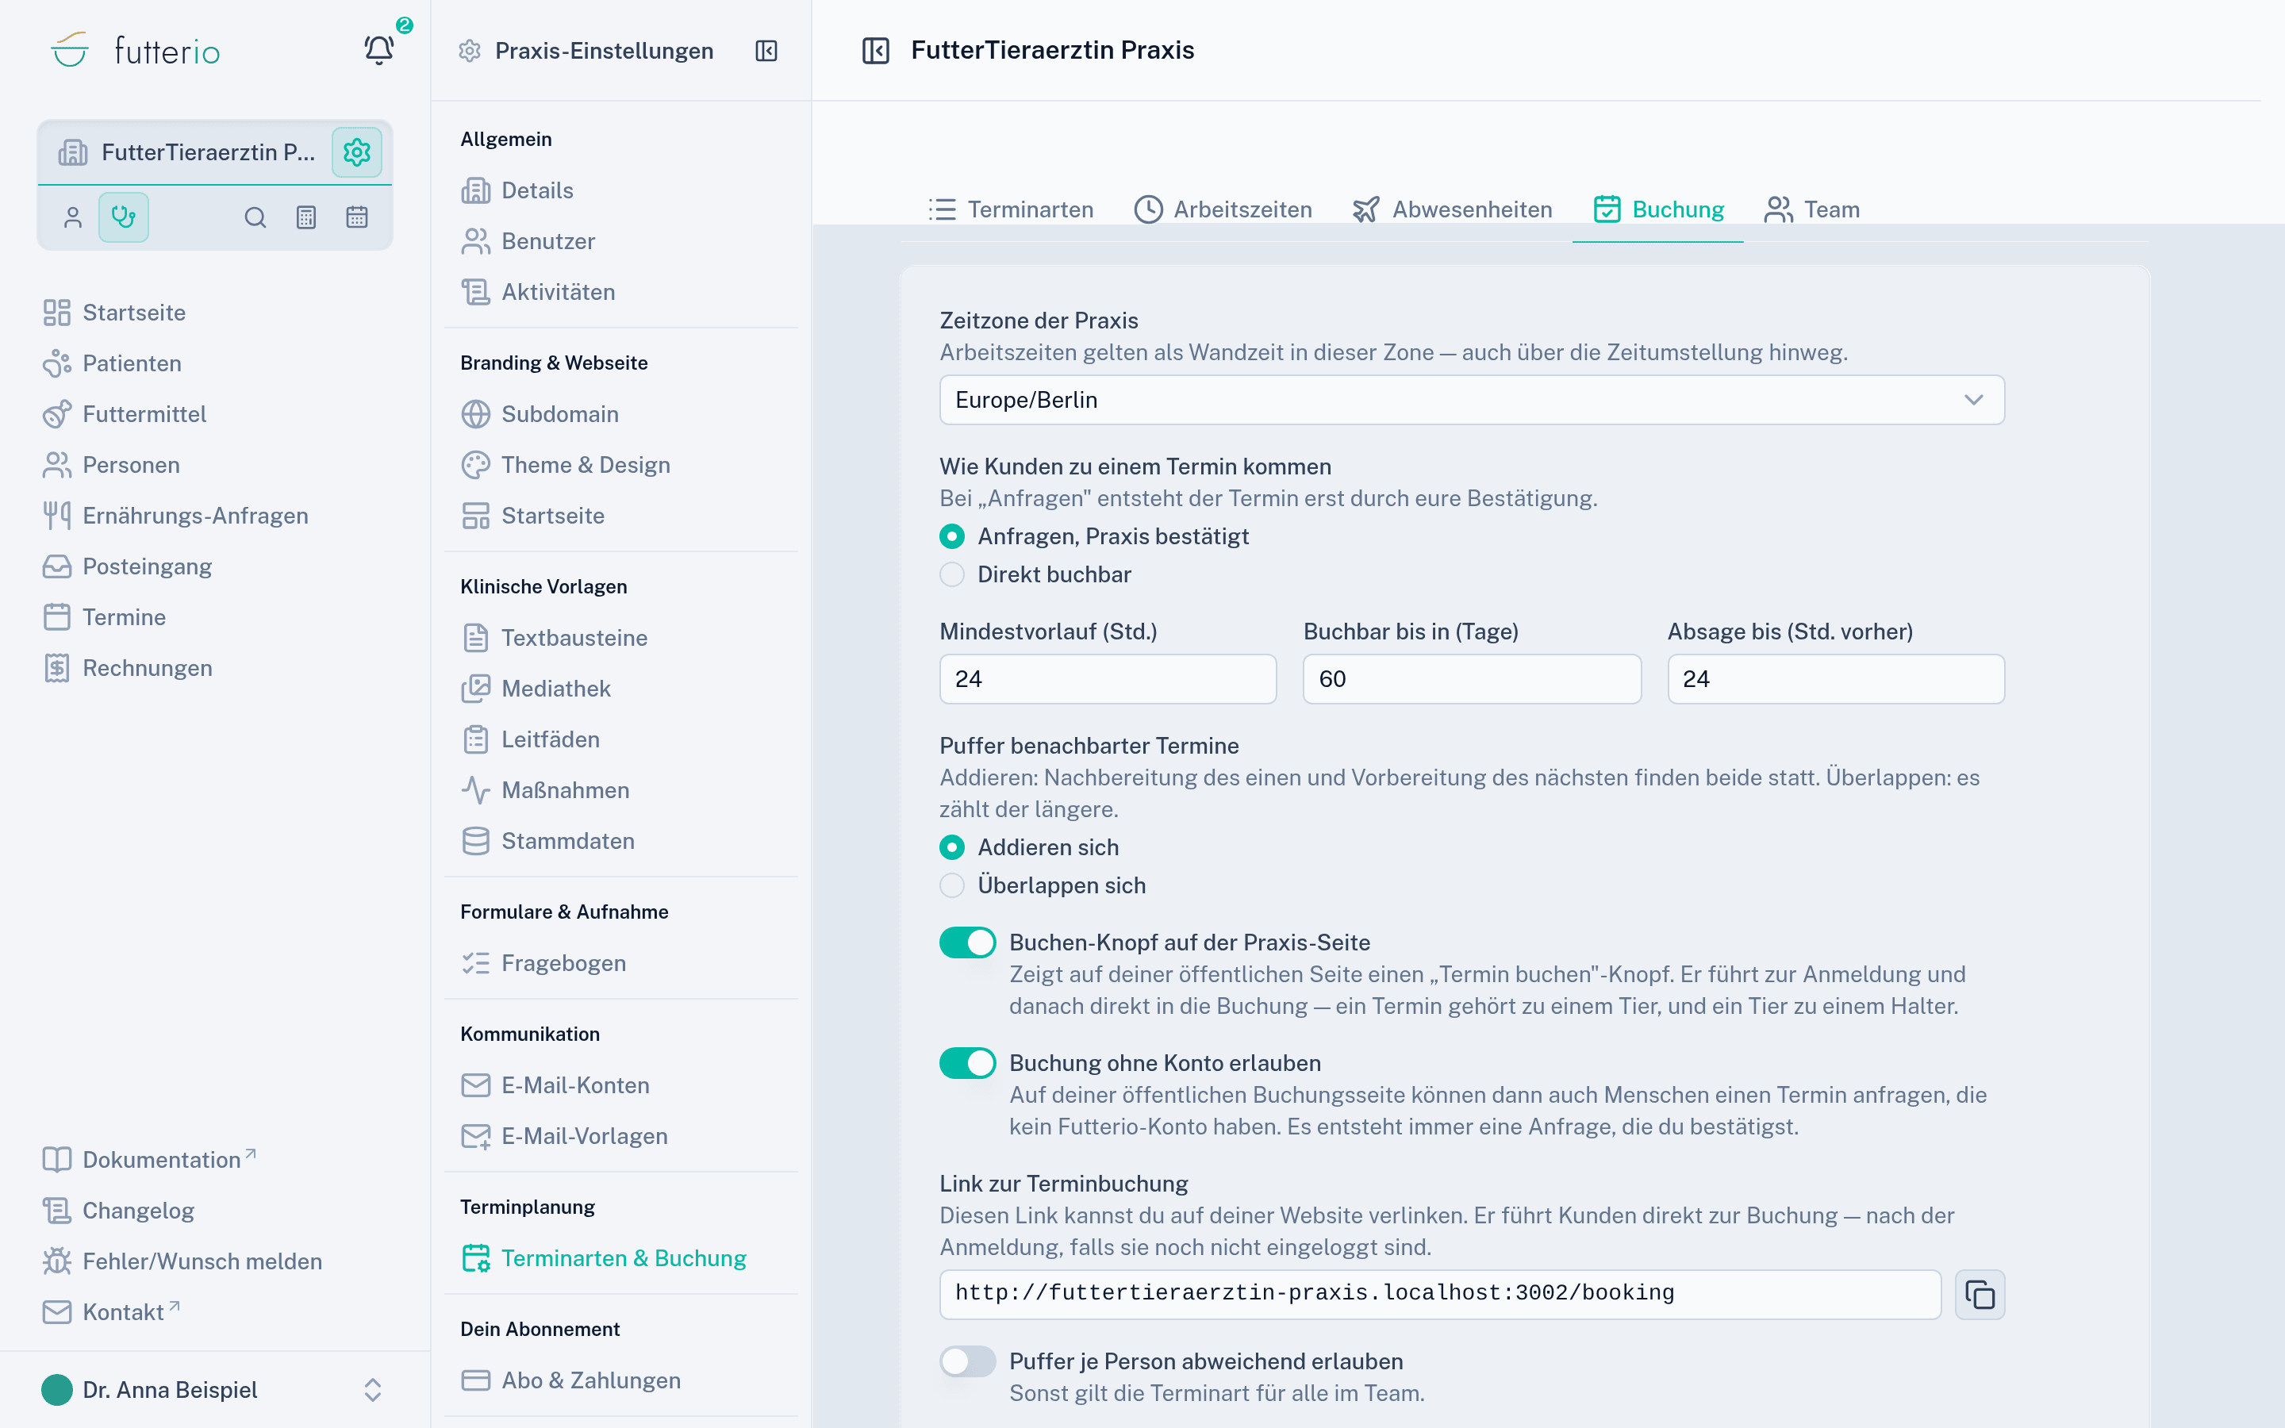2285x1428 pixels.
Task: Select the stethoscope mode icon
Action: pyautogui.click(x=124, y=217)
